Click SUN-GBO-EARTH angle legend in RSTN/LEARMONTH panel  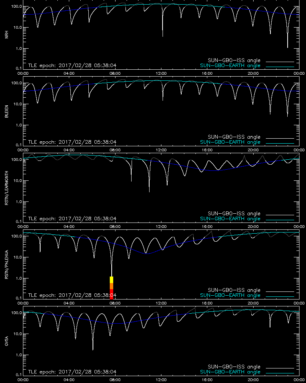230,219
